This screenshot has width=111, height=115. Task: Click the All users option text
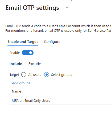point(35,75)
